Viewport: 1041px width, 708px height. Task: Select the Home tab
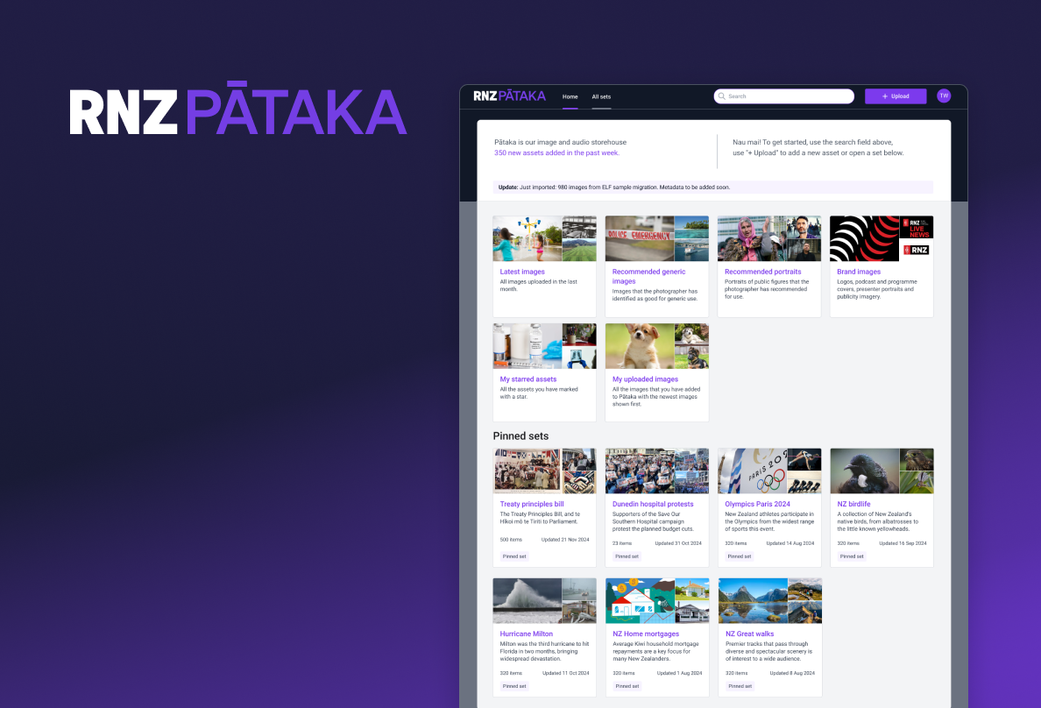(570, 96)
